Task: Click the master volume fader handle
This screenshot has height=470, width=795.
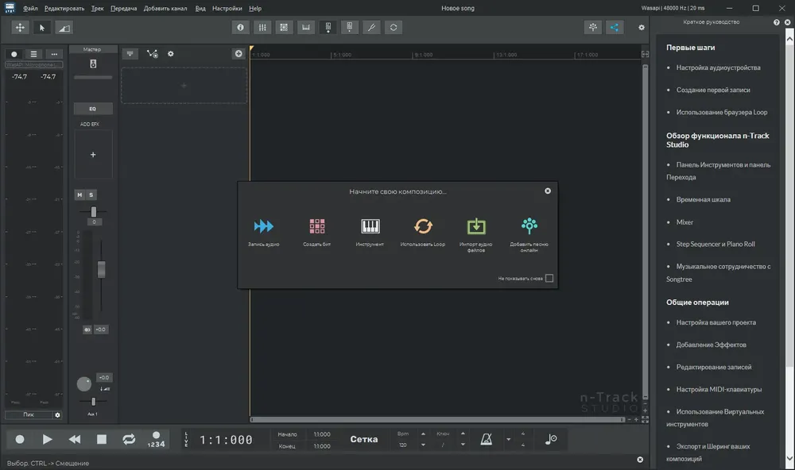Action: click(102, 269)
